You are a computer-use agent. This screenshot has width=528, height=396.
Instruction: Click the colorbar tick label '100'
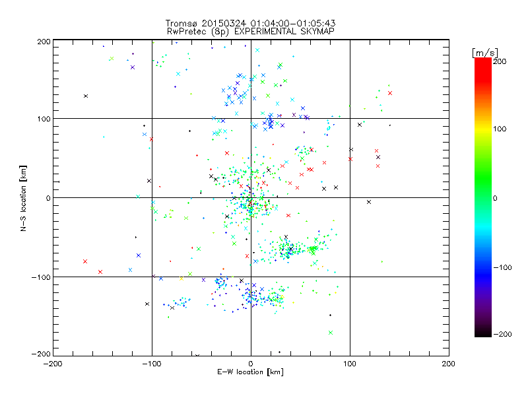click(500, 129)
